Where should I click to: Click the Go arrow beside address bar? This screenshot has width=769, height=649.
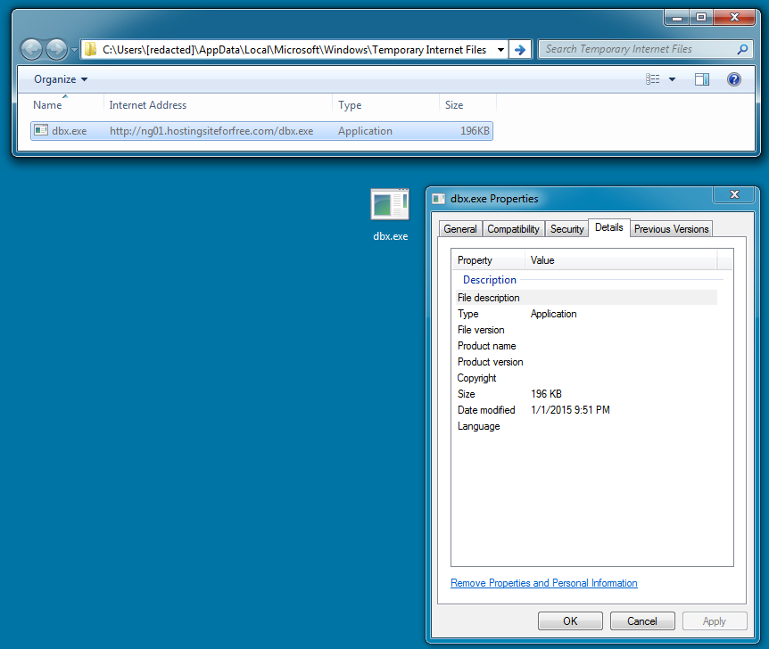pyautogui.click(x=520, y=50)
